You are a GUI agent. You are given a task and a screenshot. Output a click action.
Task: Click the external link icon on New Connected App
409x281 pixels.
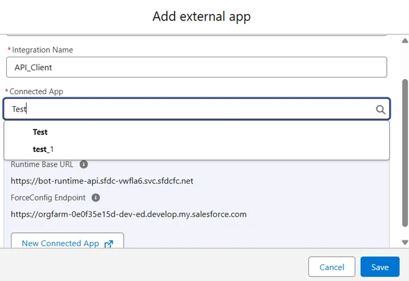coord(108,244)
